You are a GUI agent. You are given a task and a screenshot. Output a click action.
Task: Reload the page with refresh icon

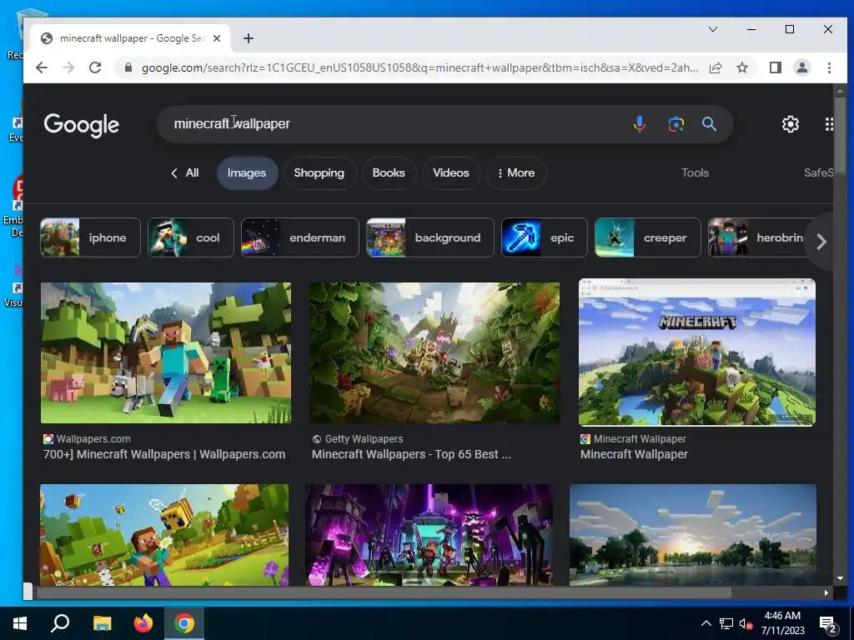(95, 67)
